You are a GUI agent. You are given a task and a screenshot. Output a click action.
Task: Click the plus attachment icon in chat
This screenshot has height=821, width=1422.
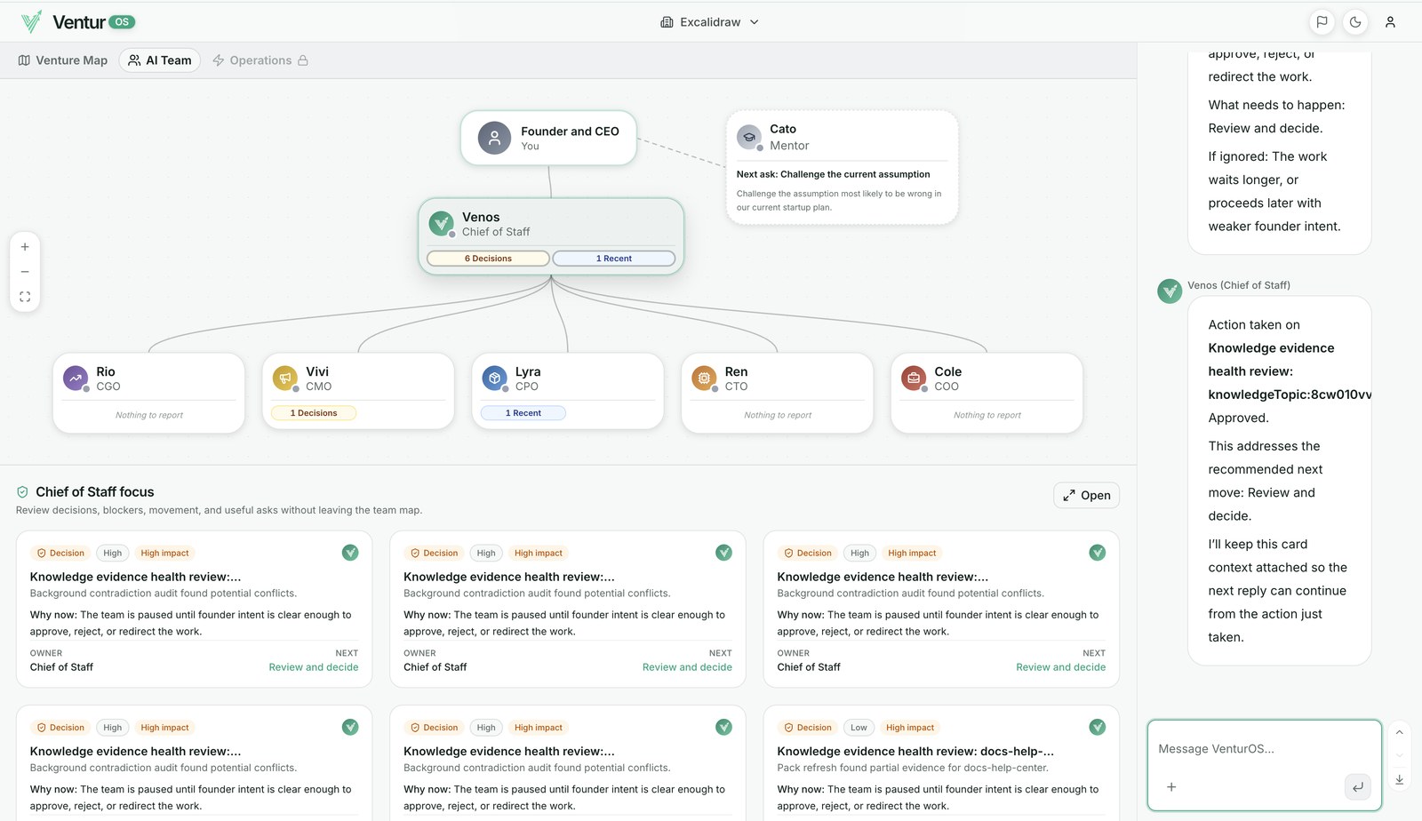1171,787
